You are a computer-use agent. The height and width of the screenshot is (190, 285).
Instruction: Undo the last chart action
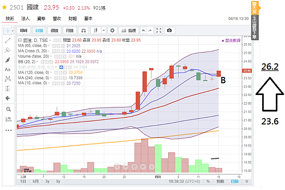[x=143, y=30]
